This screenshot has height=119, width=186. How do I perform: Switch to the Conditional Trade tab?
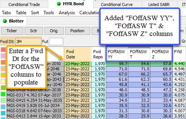tap(24, 5)
